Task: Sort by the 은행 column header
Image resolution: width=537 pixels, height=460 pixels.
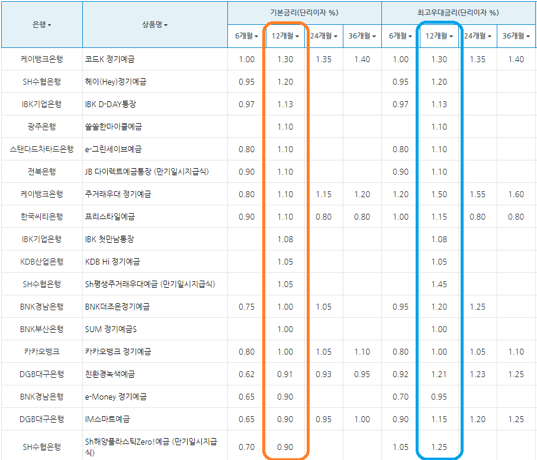Action: (x=42, y=25)
